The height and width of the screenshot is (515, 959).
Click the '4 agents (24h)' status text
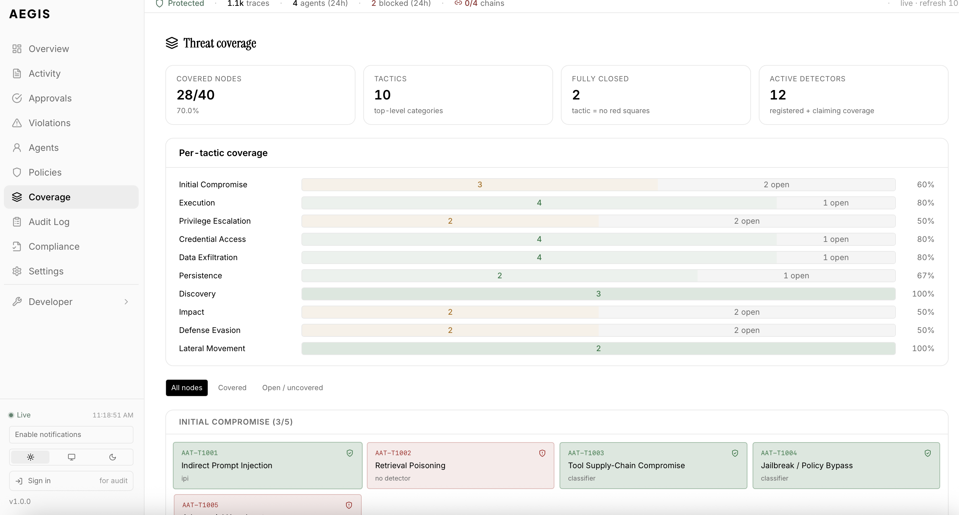tap(320, 3)
